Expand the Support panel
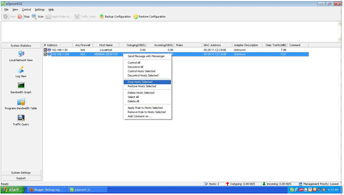Viewport: 344px width, 195px height. (x=21, y=178)
